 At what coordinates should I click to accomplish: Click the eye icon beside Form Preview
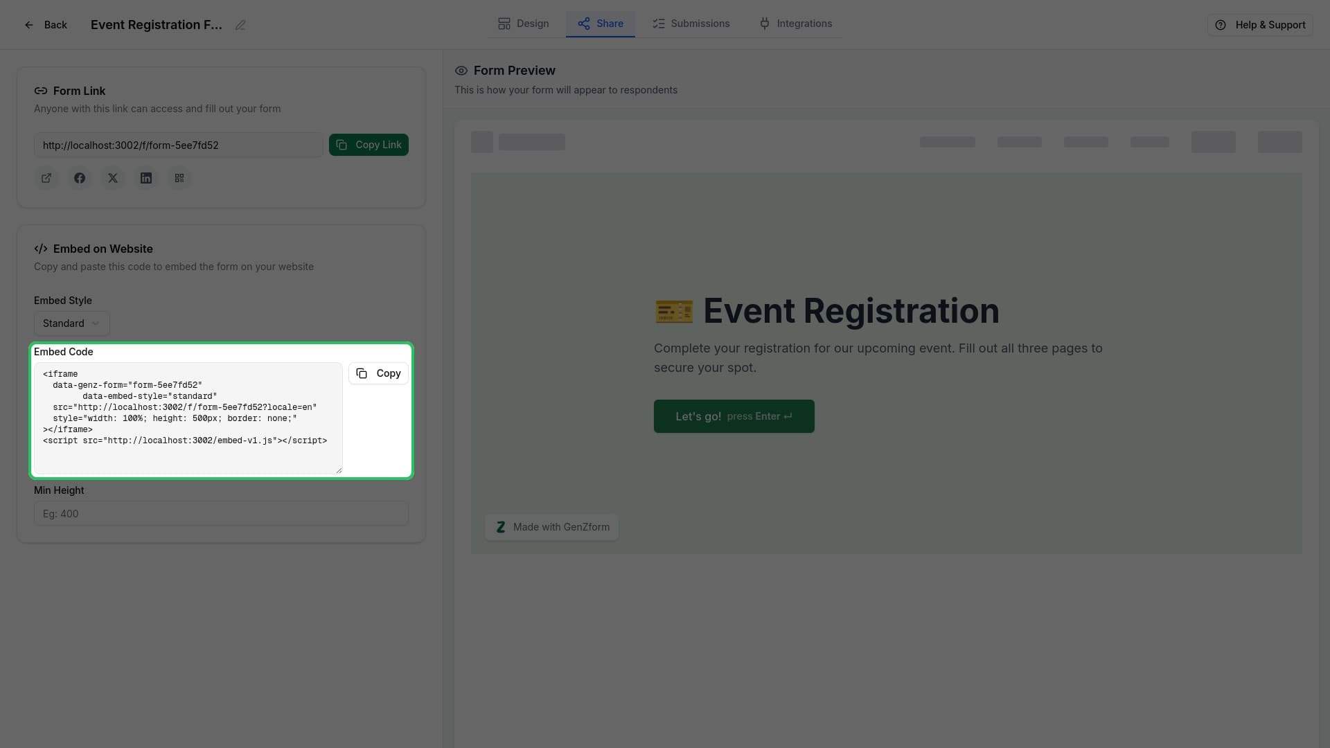pyautogui.click(x=461, y=70)
